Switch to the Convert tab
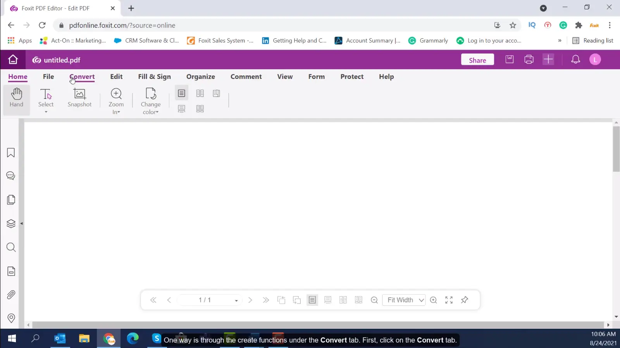 click(82, 77)
